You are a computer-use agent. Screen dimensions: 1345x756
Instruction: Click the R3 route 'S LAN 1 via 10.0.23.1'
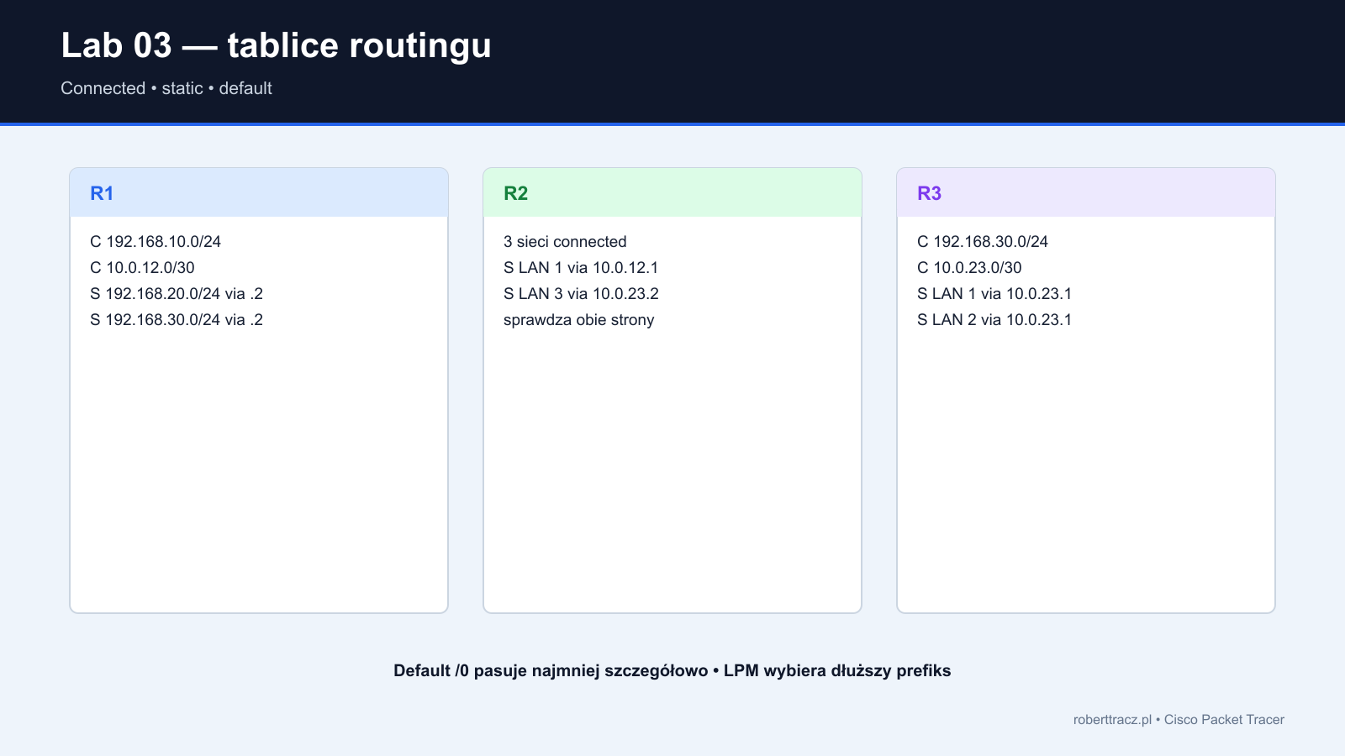994,294
